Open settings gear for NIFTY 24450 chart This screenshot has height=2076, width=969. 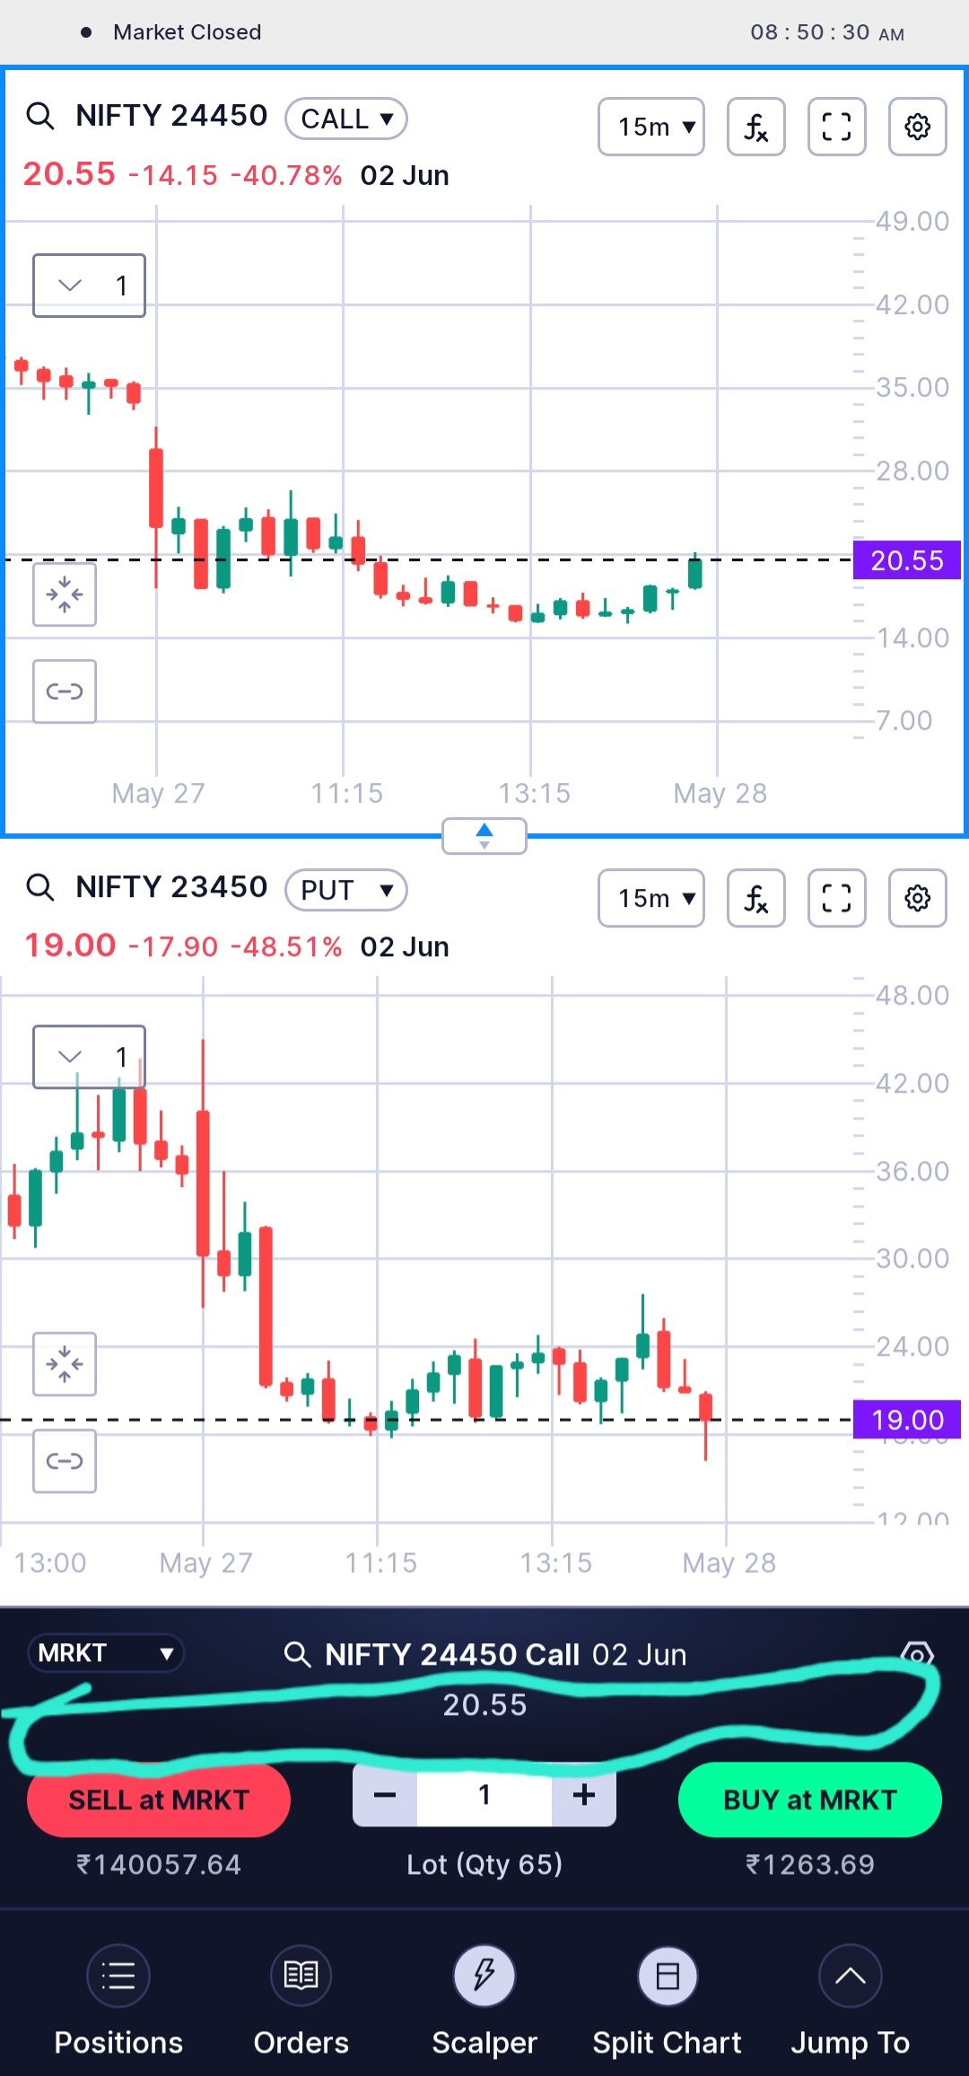point(917,127)
